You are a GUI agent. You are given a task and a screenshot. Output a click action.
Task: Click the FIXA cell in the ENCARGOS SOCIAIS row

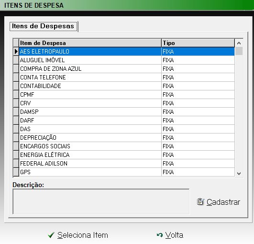click(x=198, y=146)
